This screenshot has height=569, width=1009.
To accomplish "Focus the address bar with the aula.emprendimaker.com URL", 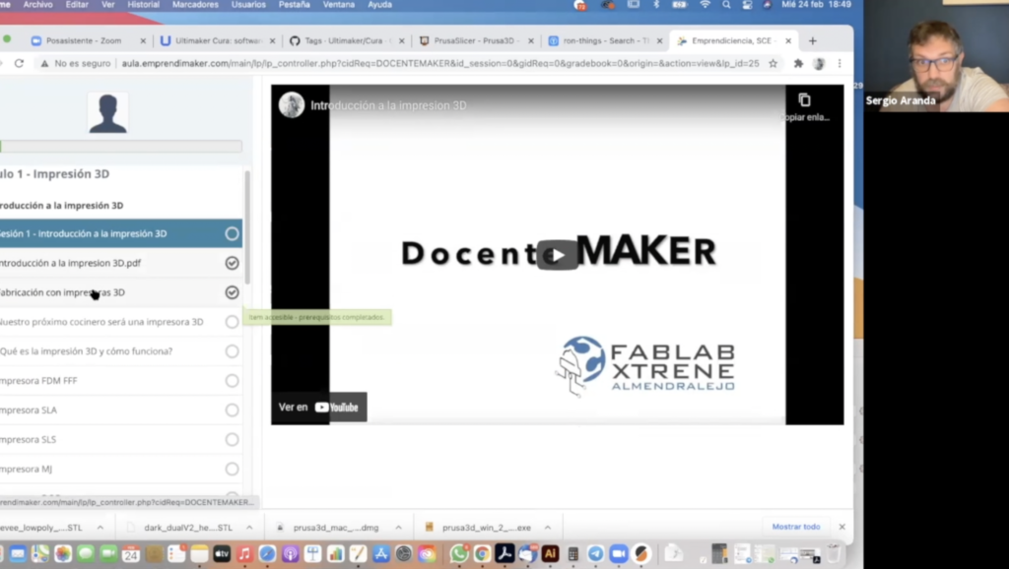I will (x=440, y=63).
